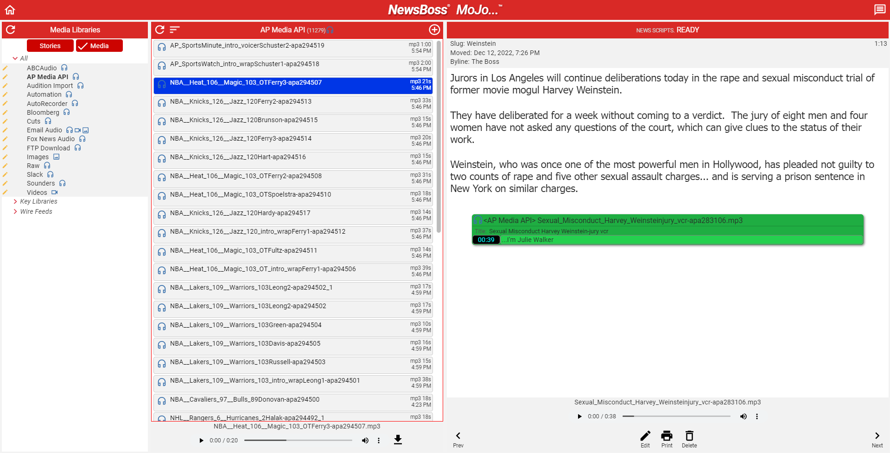Edit the Weinstein script

[645, 439]
